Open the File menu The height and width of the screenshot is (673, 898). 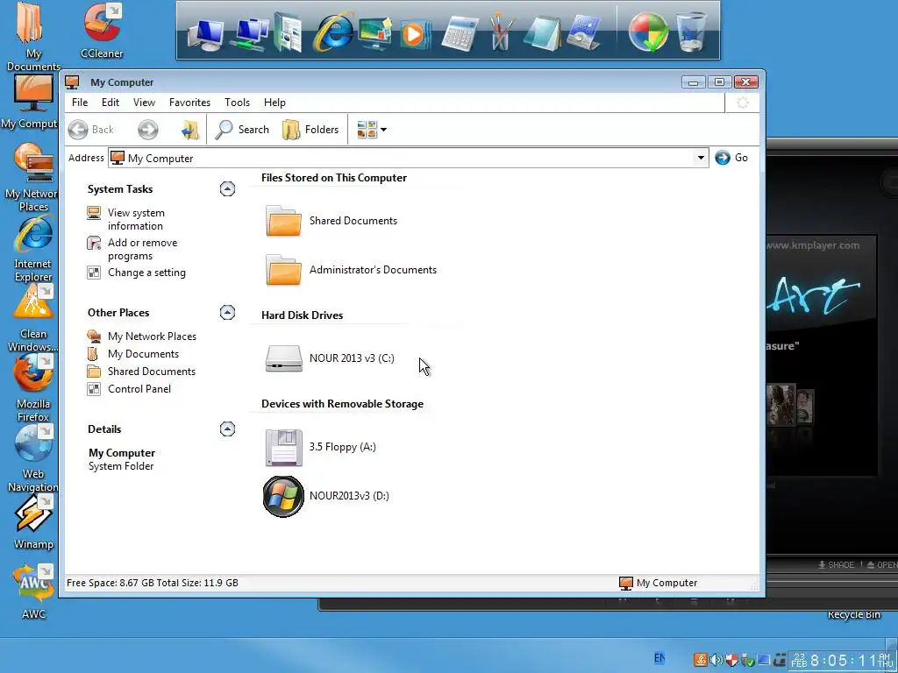pyautogui.click(x=80, y=103)
